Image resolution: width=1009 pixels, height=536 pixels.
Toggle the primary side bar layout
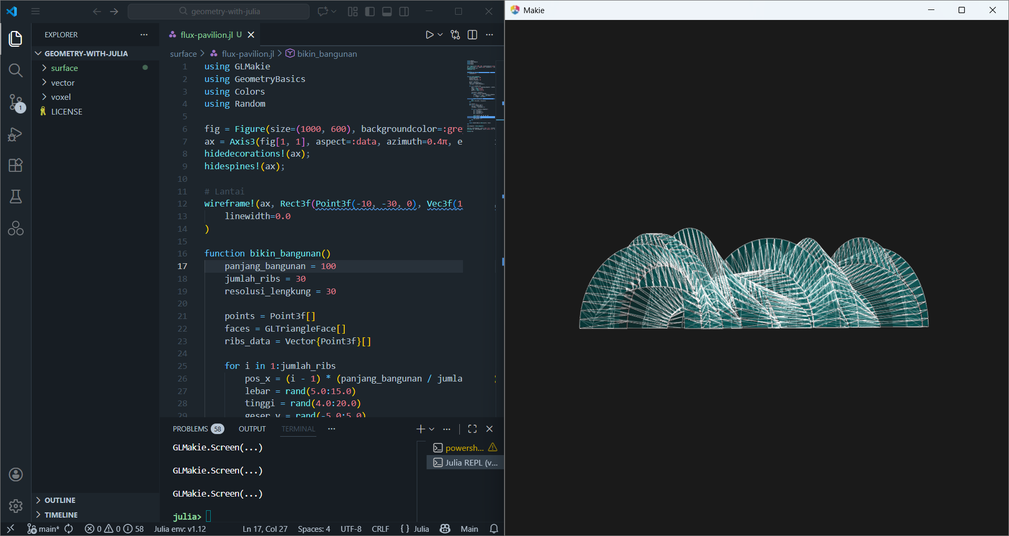click(370, 12)
